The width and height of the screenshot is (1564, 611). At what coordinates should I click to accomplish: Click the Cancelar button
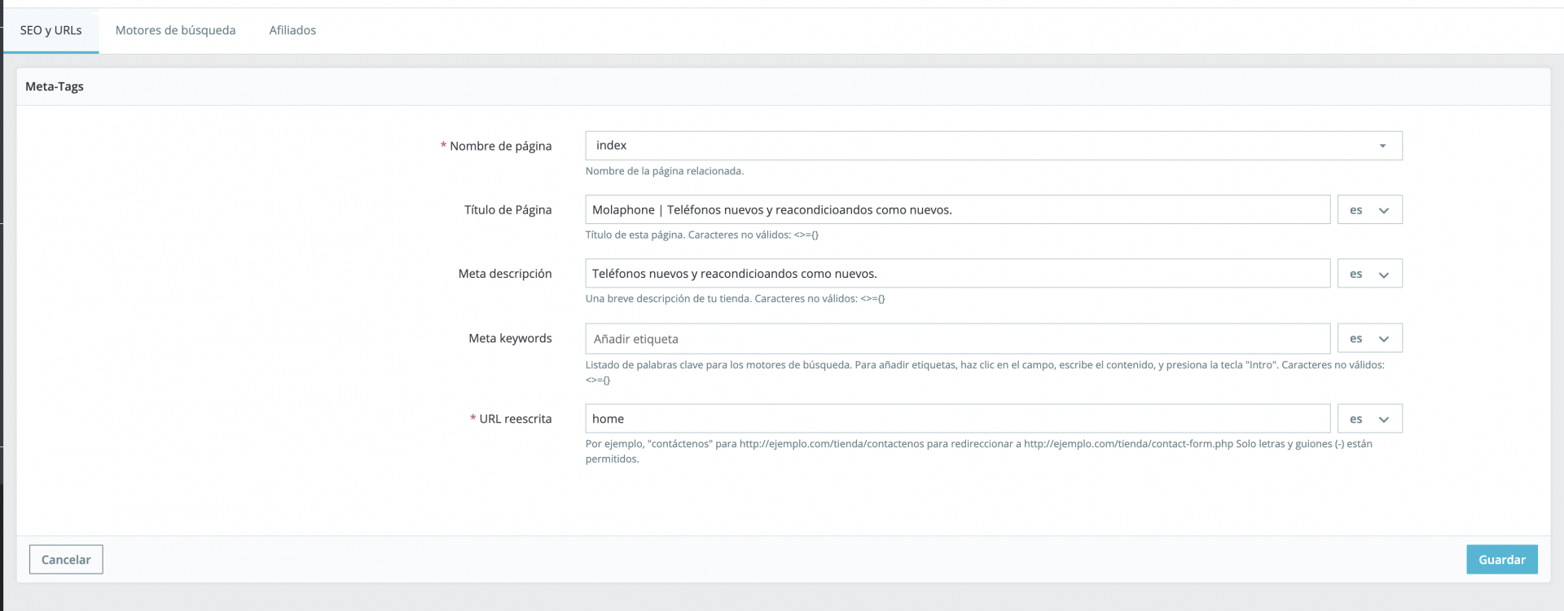[66, 560]
